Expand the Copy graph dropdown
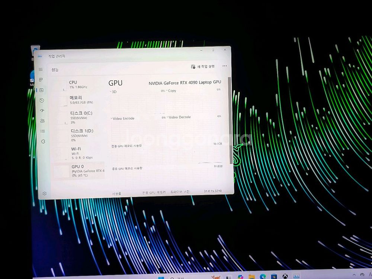 [167, 91]
